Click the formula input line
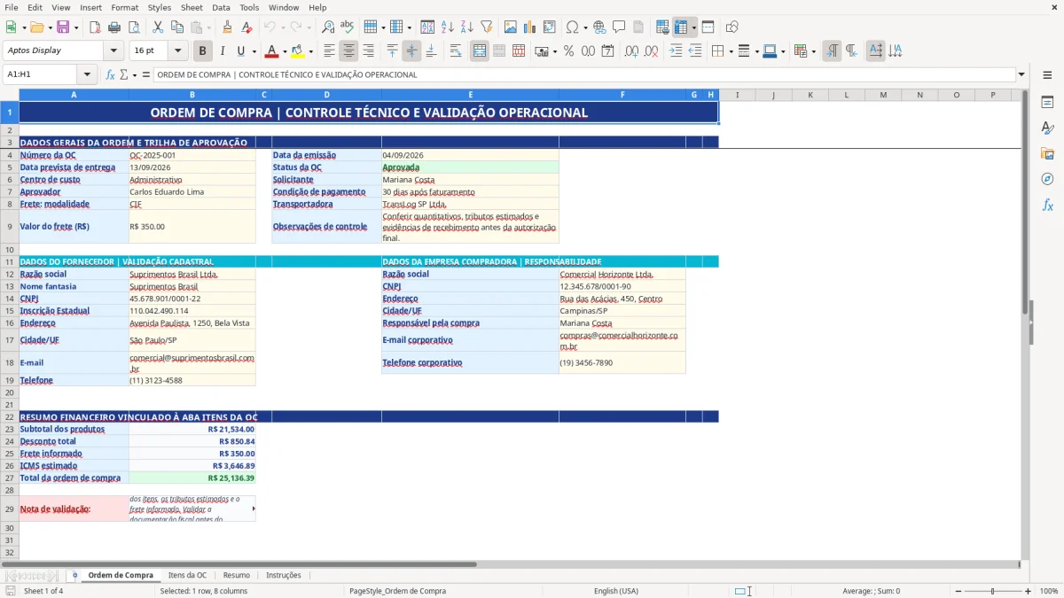This screenshot has width=1064, height=598. point(583,74)
